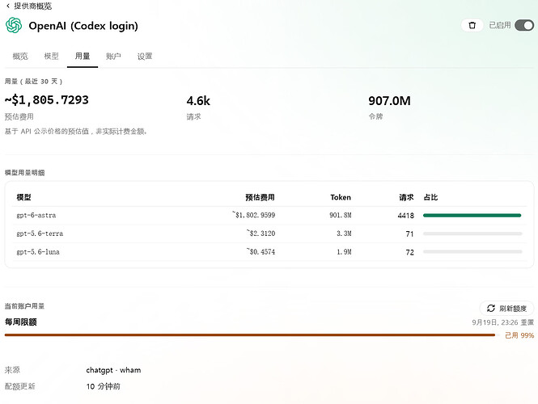The width and height of the screenshot is (538, 404).
Task: Switch to the 模型 tab
Action: click(x=52, y=57)
